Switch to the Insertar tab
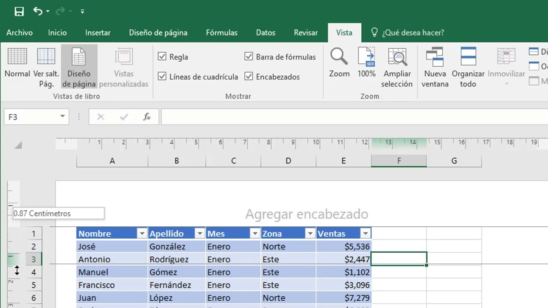Screen dimensions: 548x308 pos(98,33)
